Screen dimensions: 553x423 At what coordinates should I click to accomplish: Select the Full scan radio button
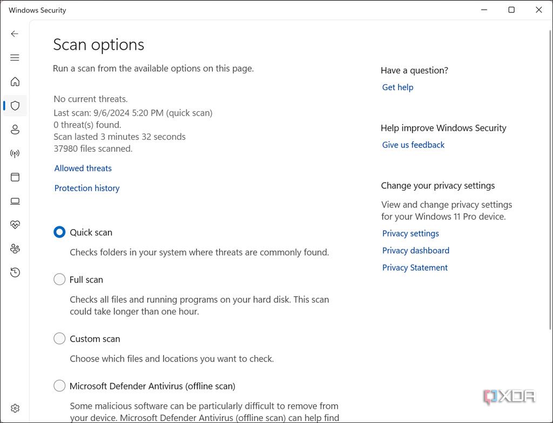[59, 279]
